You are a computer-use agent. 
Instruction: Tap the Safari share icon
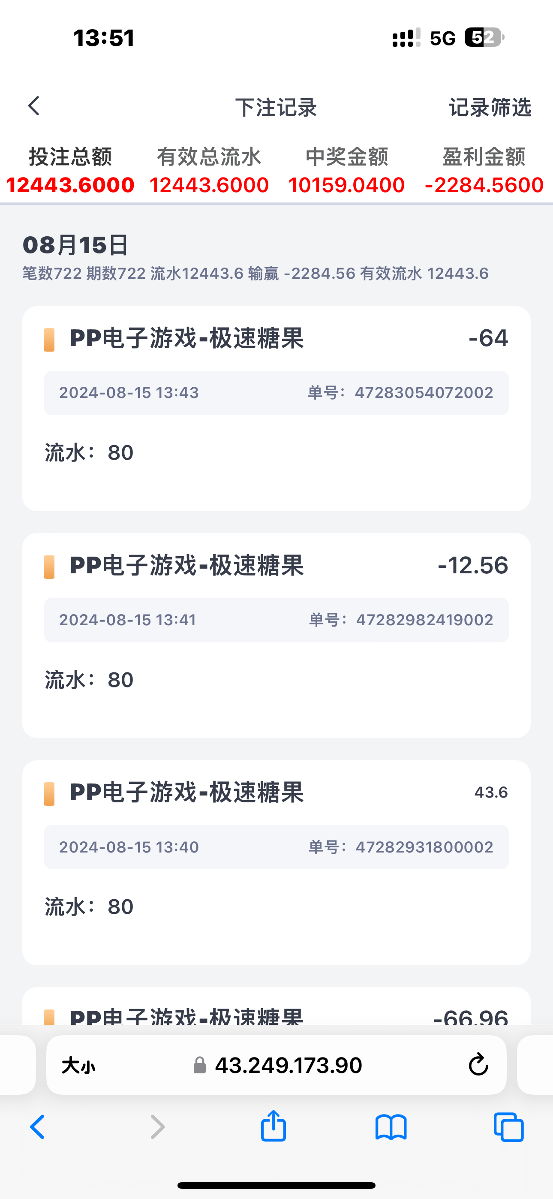pyautogui.click(x=273, y=1127)
